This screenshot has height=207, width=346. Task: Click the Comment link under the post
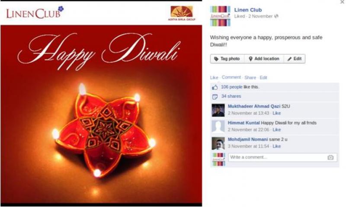[231, 77]
